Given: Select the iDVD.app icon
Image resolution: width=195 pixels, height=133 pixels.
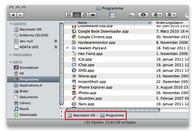Looking at the screenshot, I should [x=74, y=70].
